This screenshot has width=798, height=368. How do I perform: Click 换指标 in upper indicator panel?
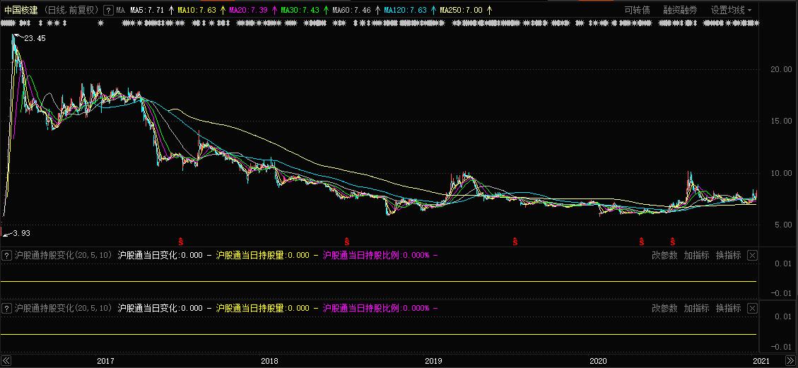tap(728, 255)
